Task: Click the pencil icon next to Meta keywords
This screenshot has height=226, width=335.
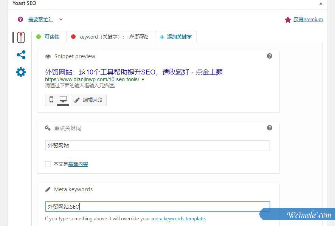Action: click(48, 189)
